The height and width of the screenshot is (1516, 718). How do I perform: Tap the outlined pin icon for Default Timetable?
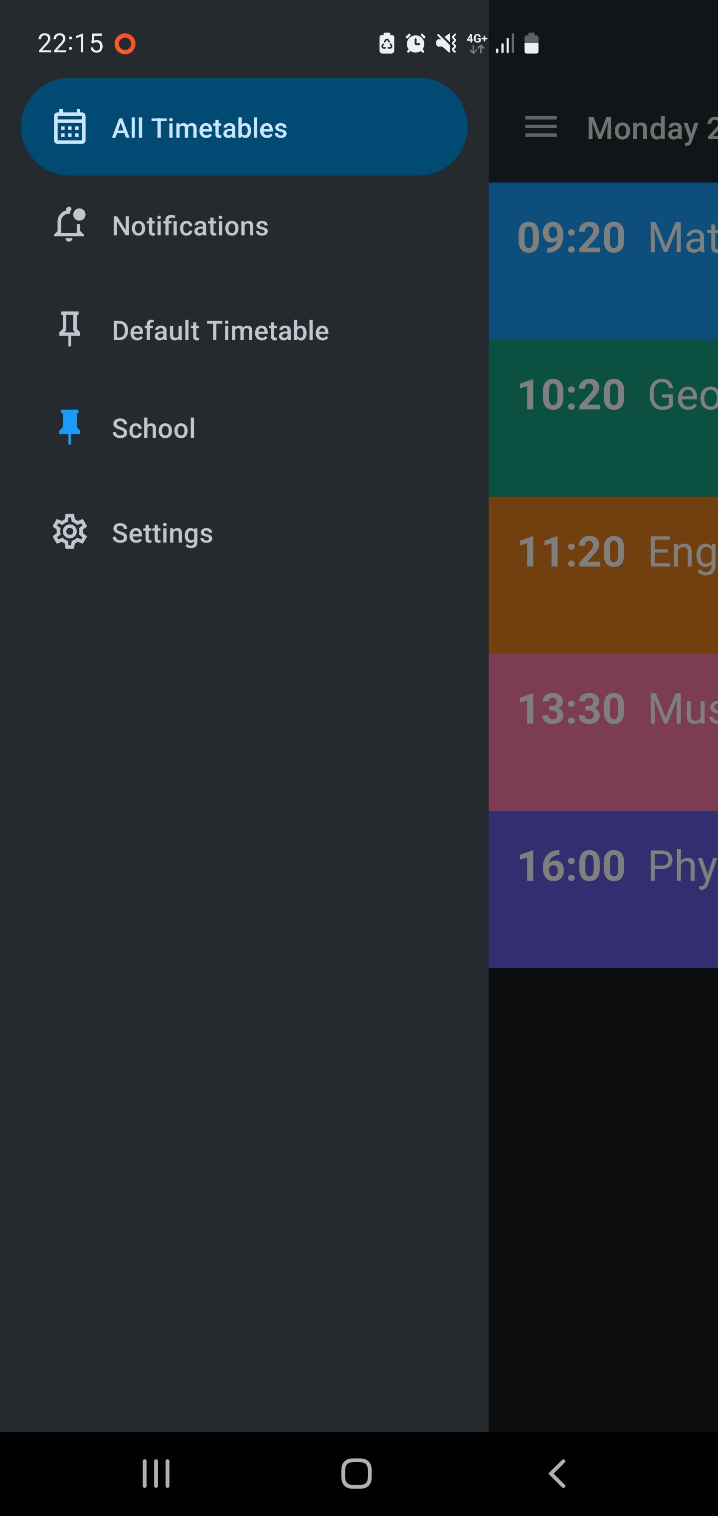tap(69, 329)
